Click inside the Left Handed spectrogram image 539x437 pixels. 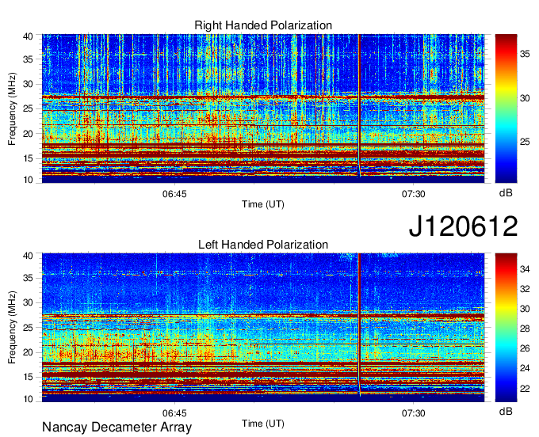click(263, 328)
